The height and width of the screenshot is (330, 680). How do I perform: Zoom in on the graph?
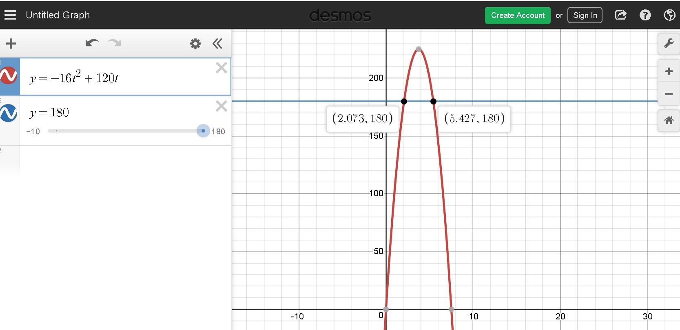click(669, 71)
